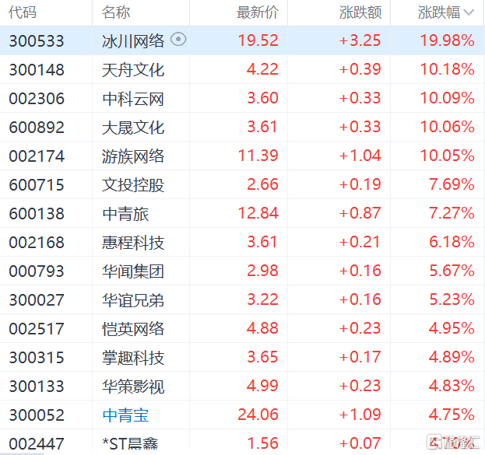Select stock code 600892
Screen dimensions: 485x455
37,128
